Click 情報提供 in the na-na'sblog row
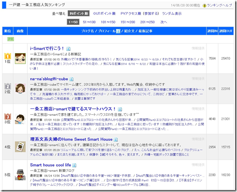Screen dimensions: 237x192 coord(198,79)
